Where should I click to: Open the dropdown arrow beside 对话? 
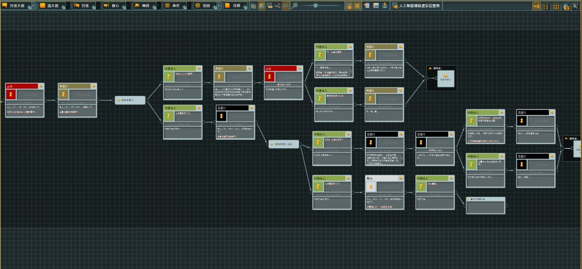pyautogui.click(x=98, y=5)
